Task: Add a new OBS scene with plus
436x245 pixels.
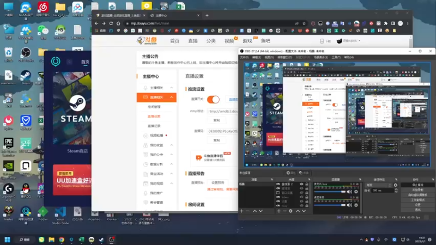Action: (241, 211)
